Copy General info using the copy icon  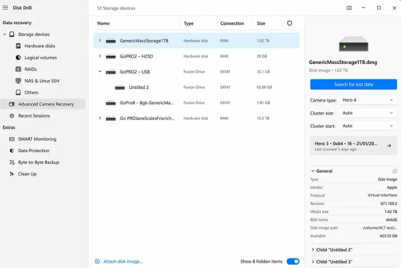coord(395,171)
